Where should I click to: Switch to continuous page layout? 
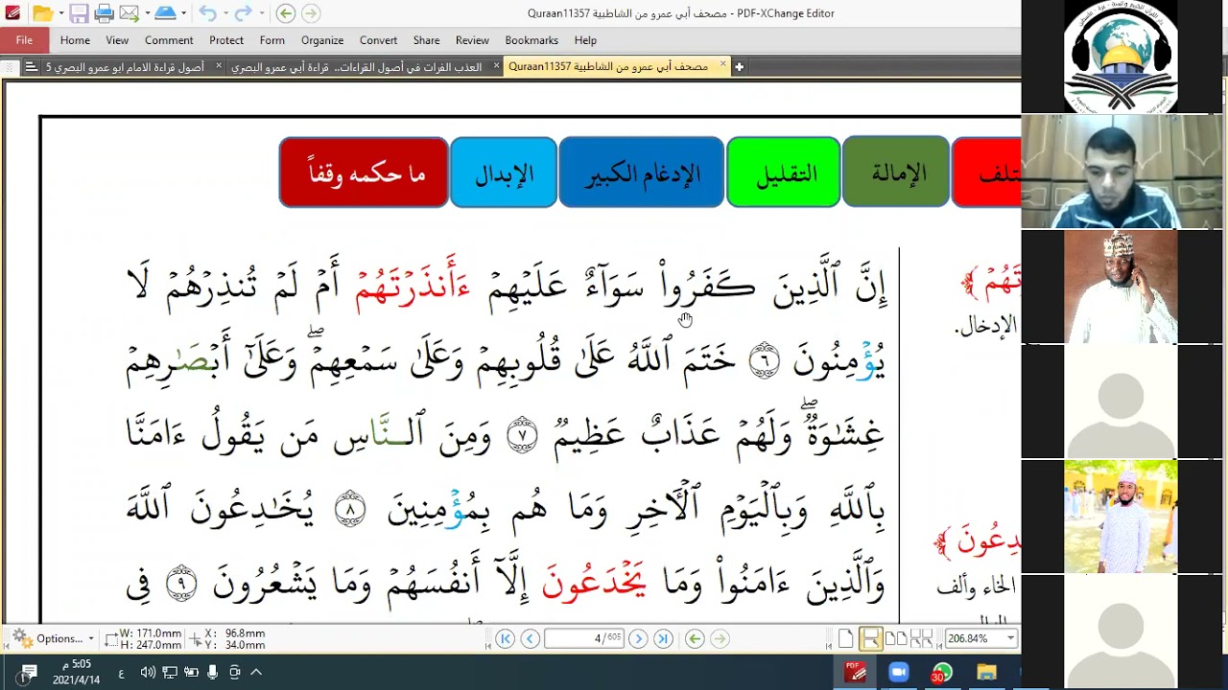(x=870, y=639)
